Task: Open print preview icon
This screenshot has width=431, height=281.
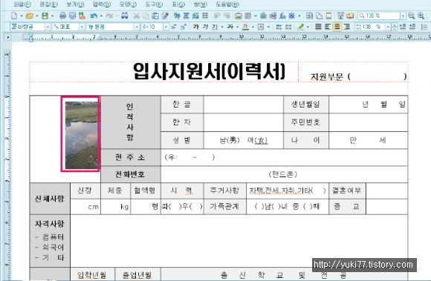Action: (72, 16)
